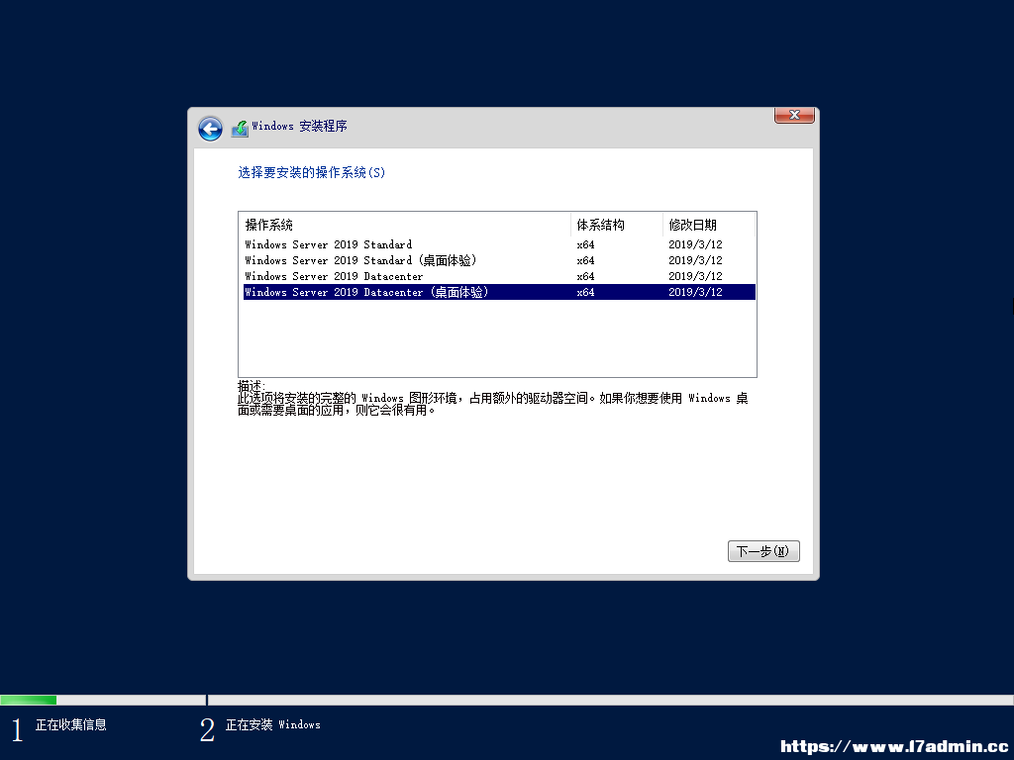This screenshot has width=1014, height=760.
Task: Close the Windows setup dialog
Action: pos(794,115)
